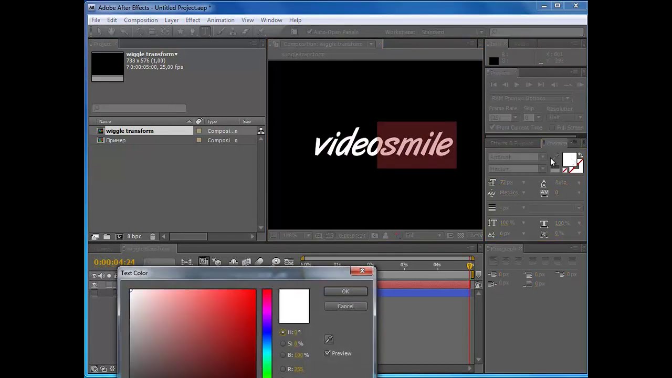The image size is (672, 378).
Task: Click the play button in Preview panel
Action: (x=517, y=85)
